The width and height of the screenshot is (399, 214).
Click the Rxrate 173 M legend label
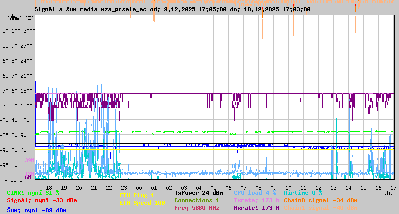(x=256, y=208)
